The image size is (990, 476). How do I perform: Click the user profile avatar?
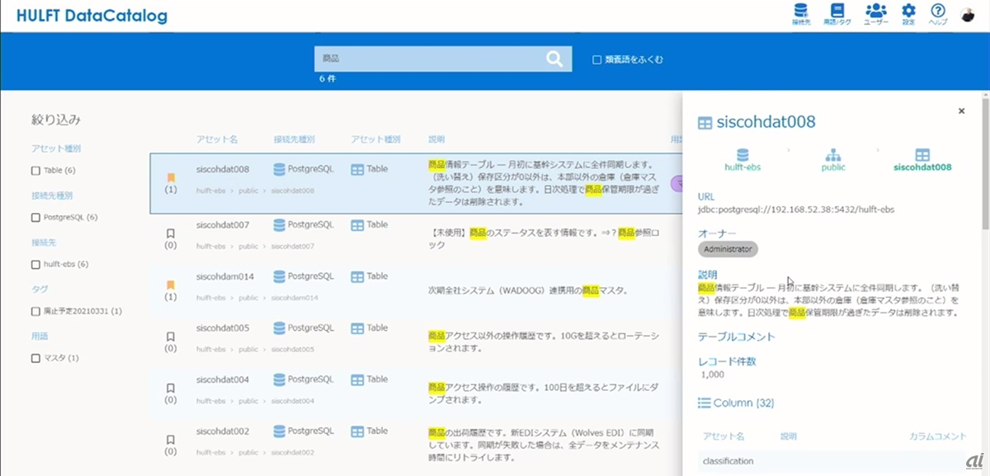click(968, 15)
